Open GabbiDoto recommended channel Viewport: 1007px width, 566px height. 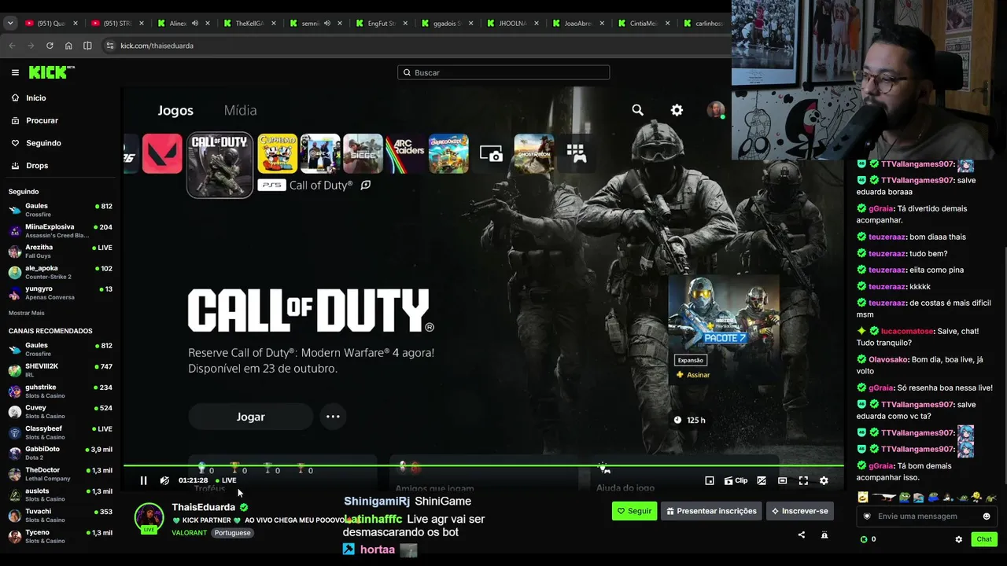point(61,453)
